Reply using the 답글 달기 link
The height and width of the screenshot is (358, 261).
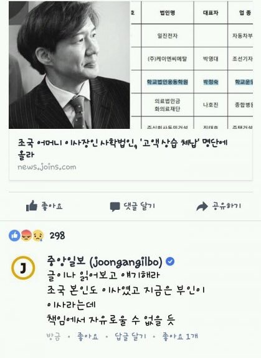[x=130, y=337]
